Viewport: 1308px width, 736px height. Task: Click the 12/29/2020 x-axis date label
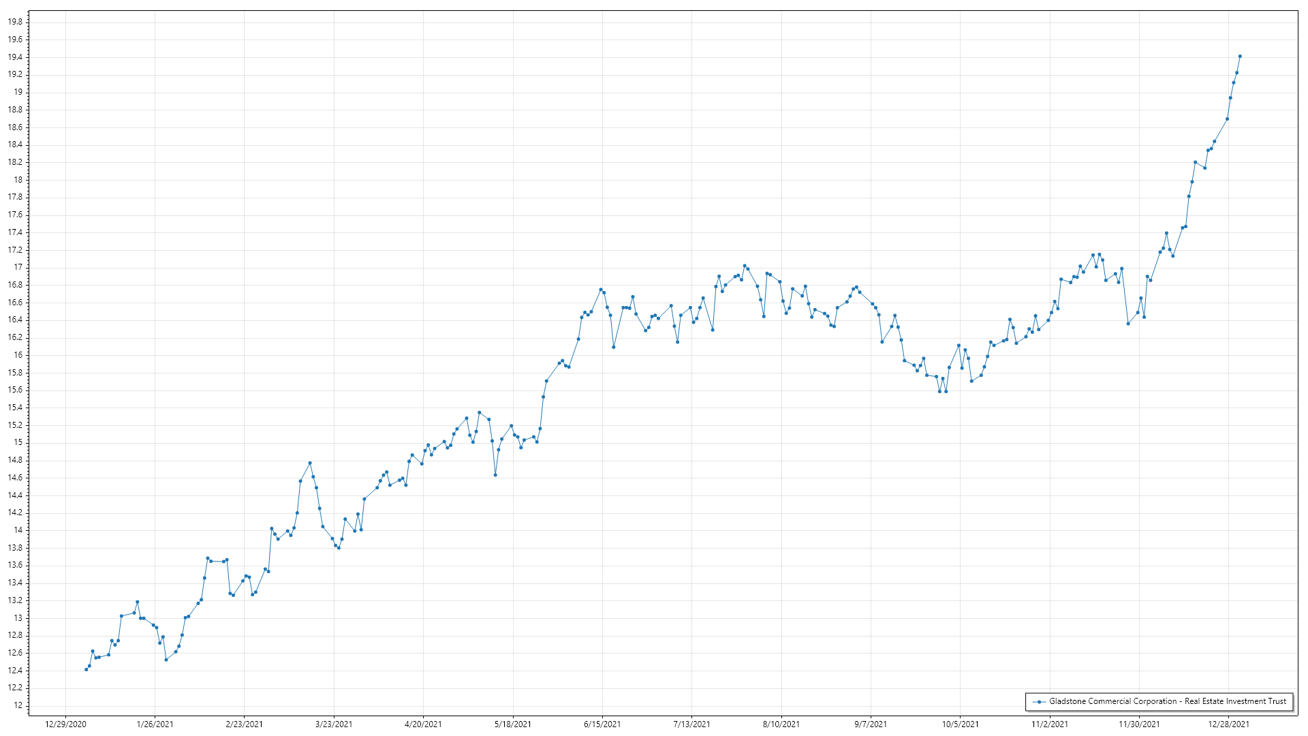point(65,724)
